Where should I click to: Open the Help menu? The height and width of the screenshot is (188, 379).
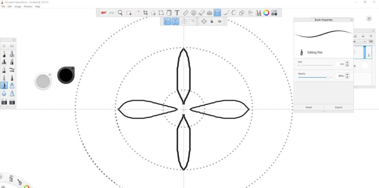pyautogui.click(x=37, y=7)
